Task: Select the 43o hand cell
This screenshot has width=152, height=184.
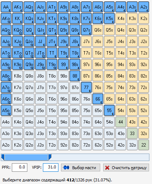Action: click(121, 134)
